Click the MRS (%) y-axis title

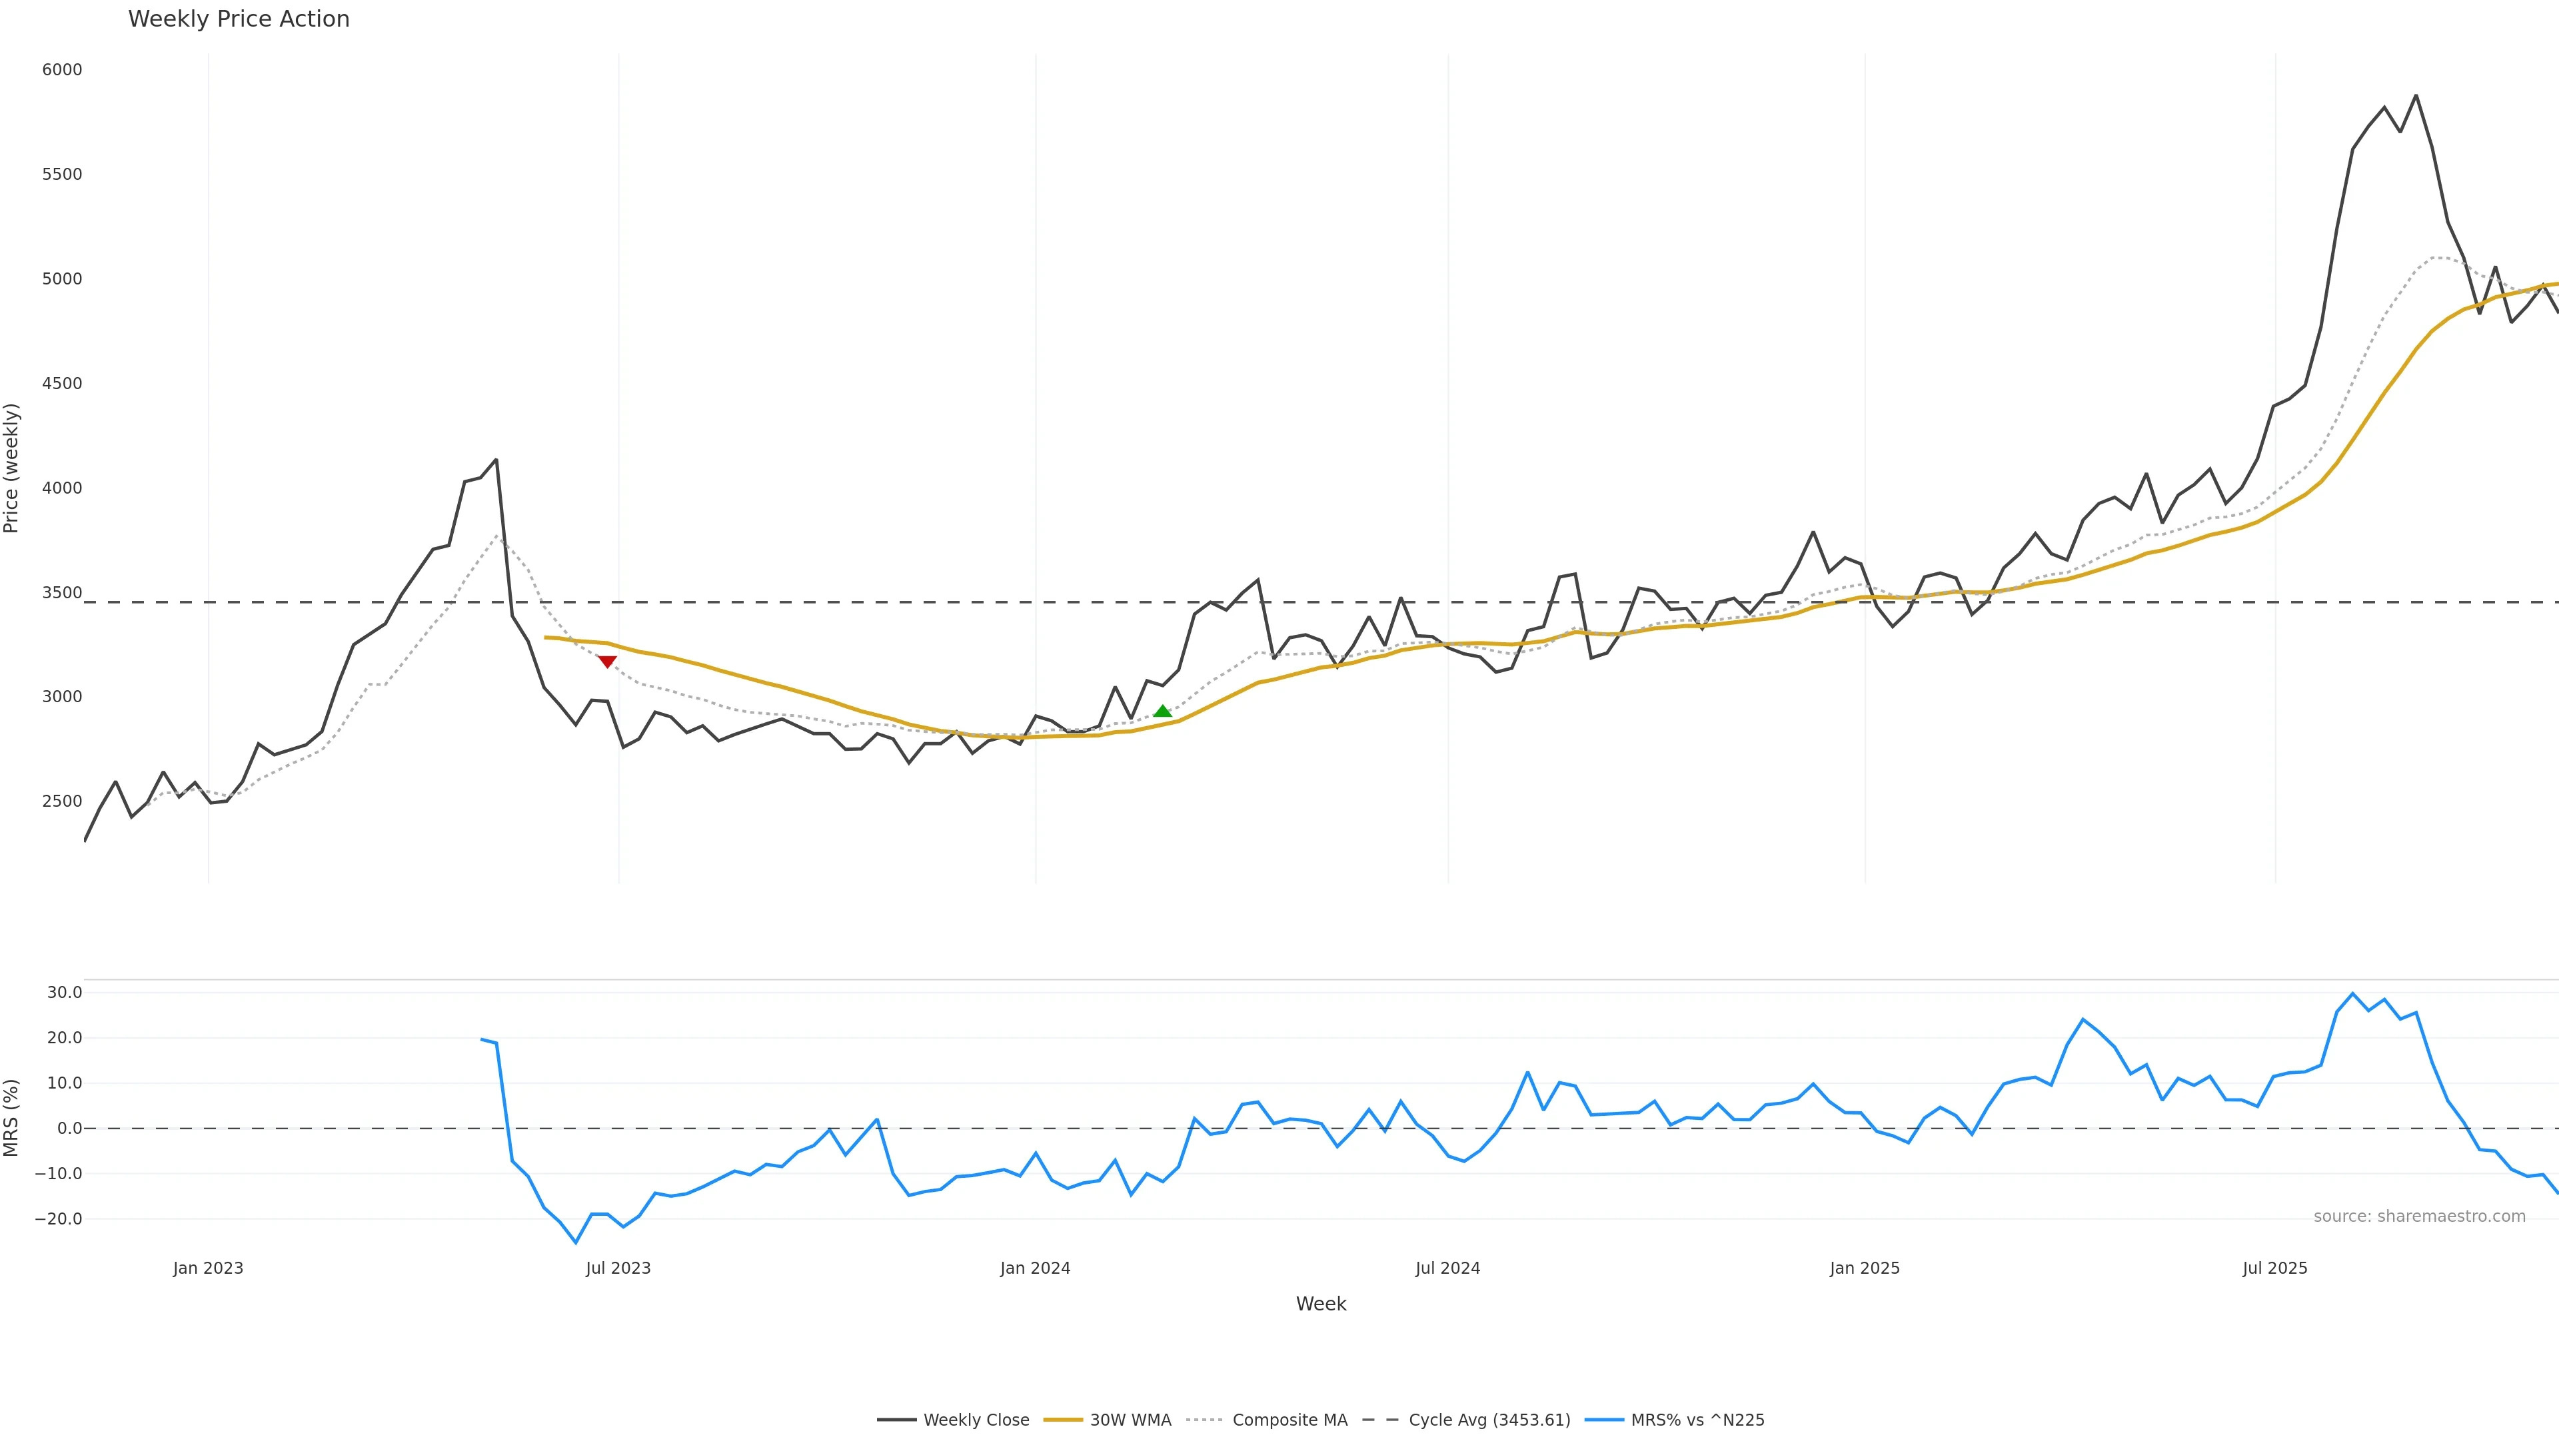coord(11,1119)
